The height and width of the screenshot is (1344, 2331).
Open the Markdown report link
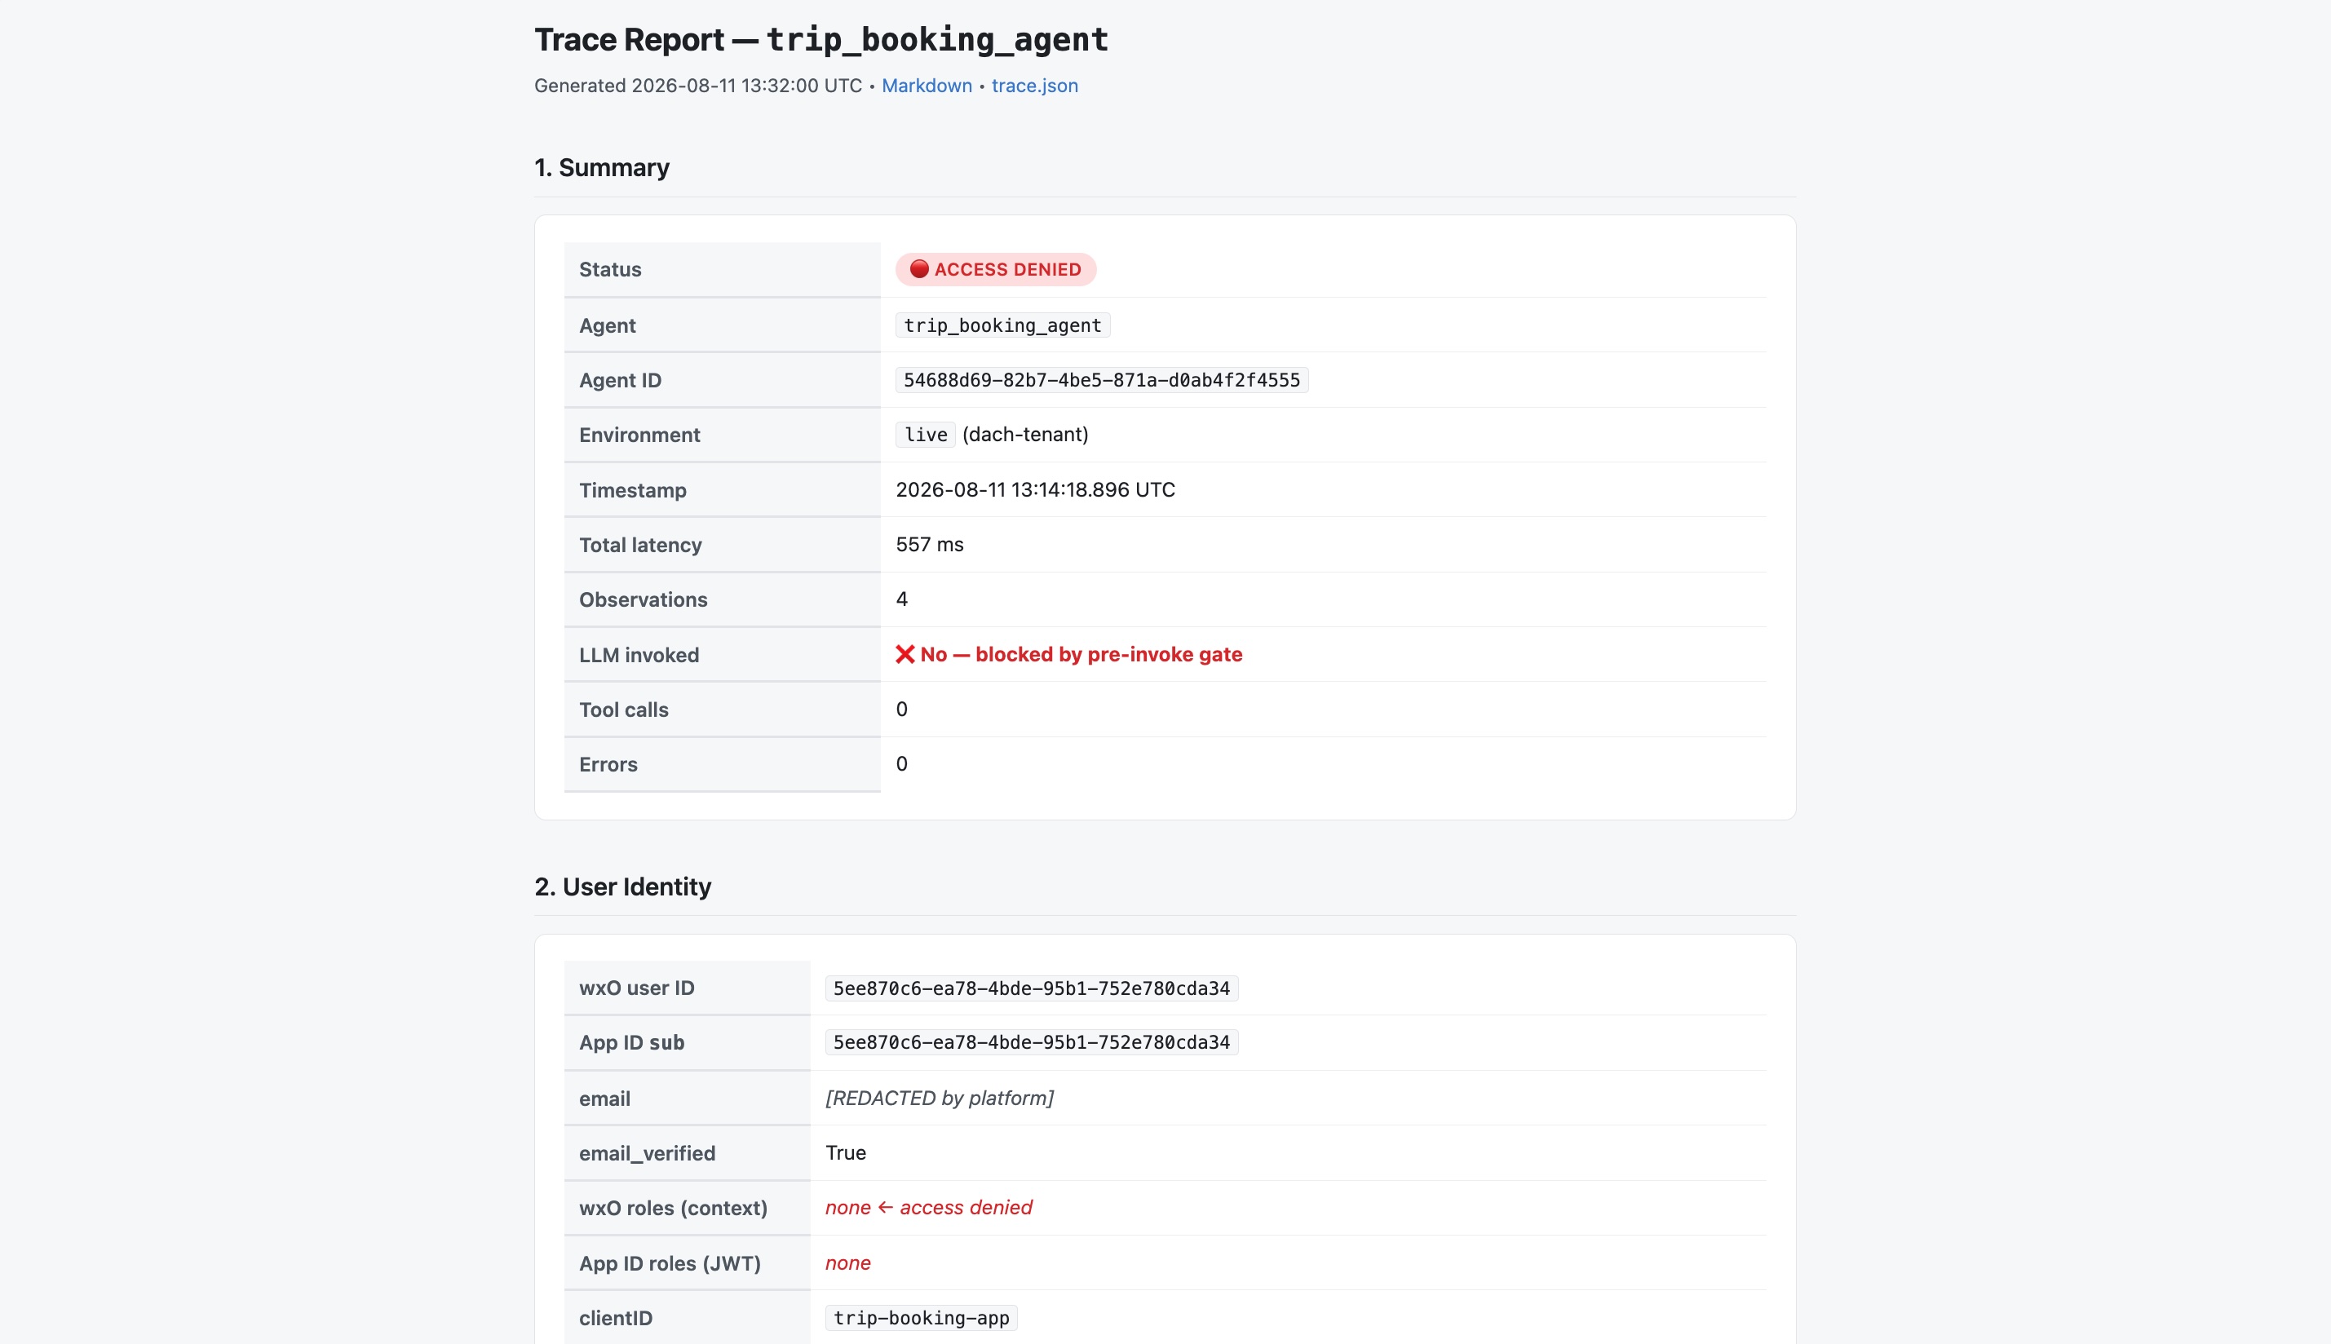pyautogui.click(x=926, y=85)
